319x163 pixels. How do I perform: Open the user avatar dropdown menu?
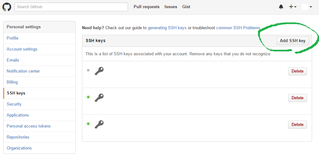(307, 7)
